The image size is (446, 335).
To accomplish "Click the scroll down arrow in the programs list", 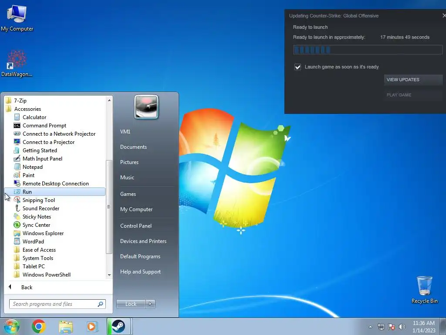I will tap(109, 275).
